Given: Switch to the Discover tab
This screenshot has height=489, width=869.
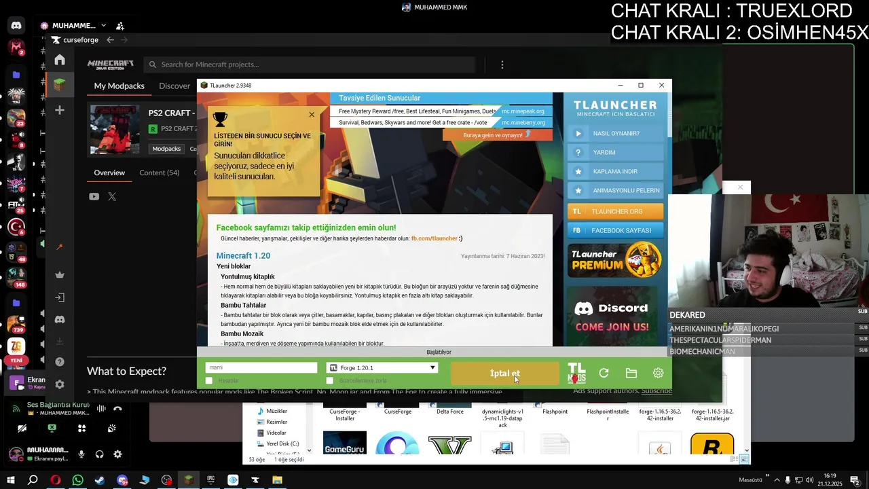Looking at the screenshot, I should pos(174,86).
